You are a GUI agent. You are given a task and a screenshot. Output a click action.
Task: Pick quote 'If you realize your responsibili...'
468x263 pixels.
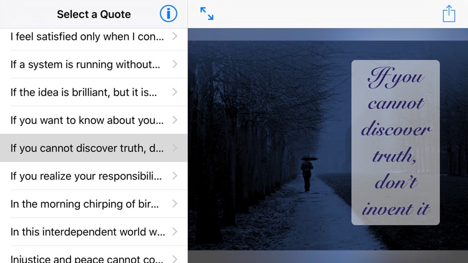pos(94,176)
